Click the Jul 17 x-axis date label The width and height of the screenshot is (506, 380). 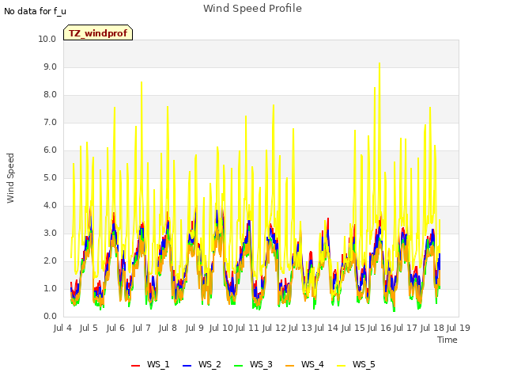pyautogui.click(x=406, y=328)
